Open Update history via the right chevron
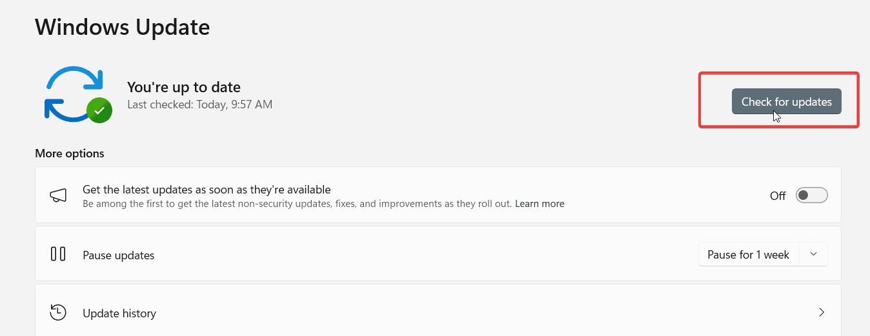Screen dimensions: 870x336 point(822,313)
